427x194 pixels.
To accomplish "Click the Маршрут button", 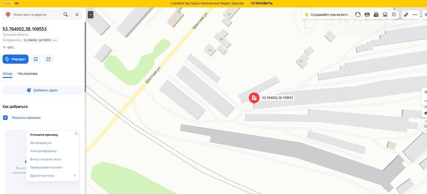I will 16,59.
